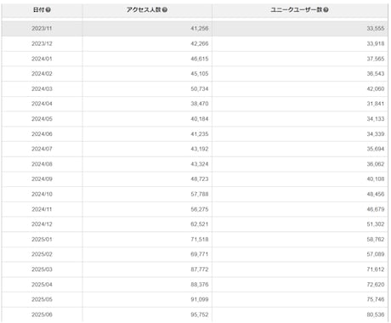Click the unique user count for 2024/02

click(376, 74)
